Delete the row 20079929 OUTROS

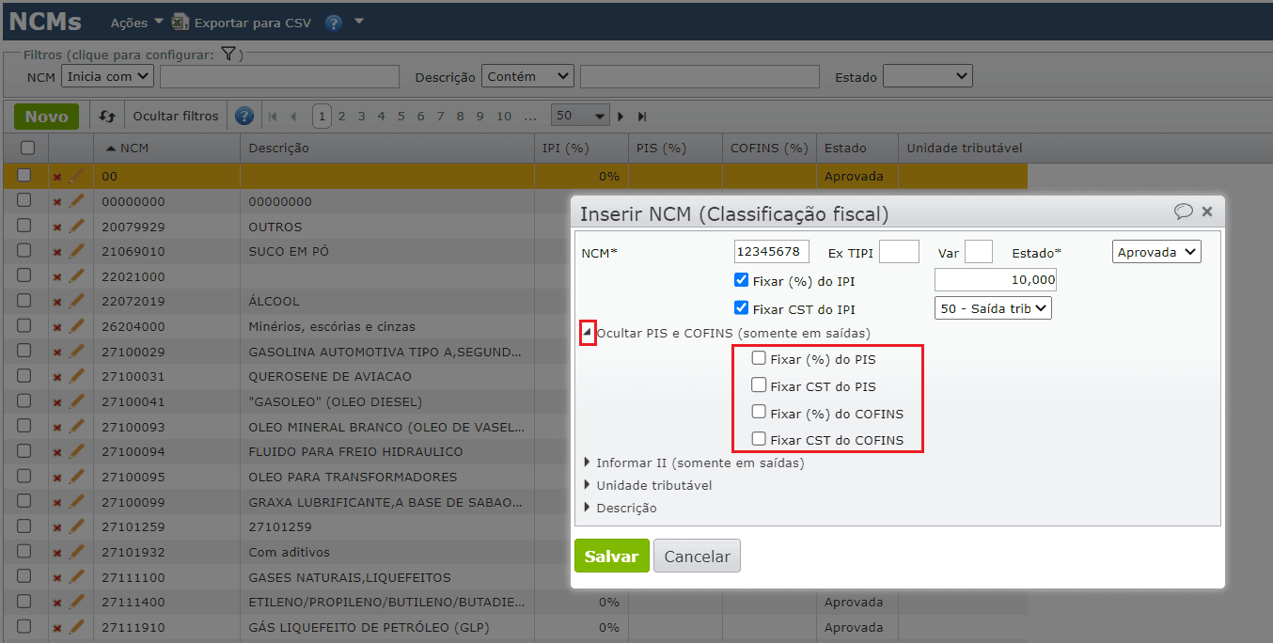point(57,227)
